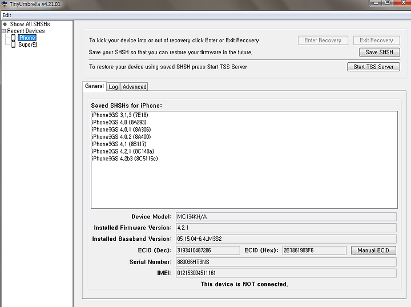Select saved SHSH iPhone3GS 4.2.1 (8C148a)

pyautogui.click(x=123, y=151)
